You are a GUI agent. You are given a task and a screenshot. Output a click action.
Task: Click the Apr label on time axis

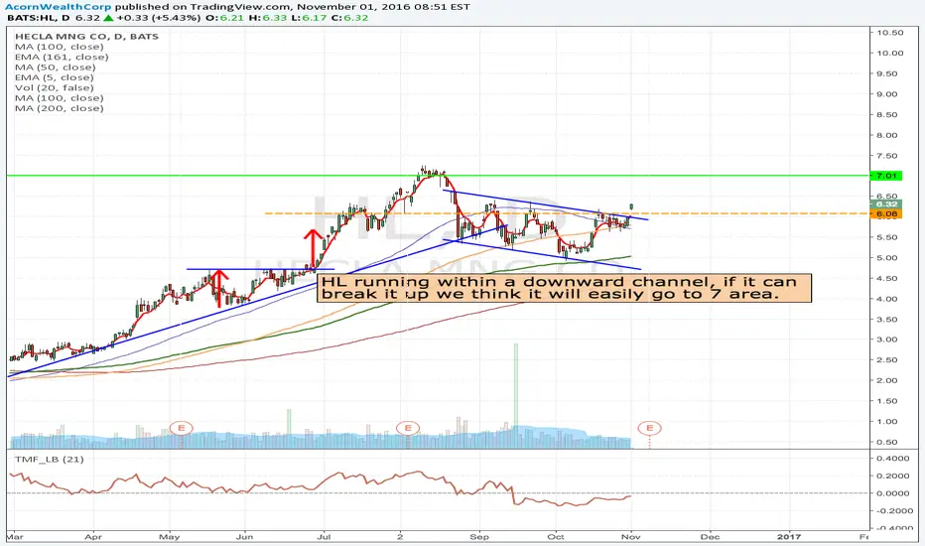pos(93,536)
